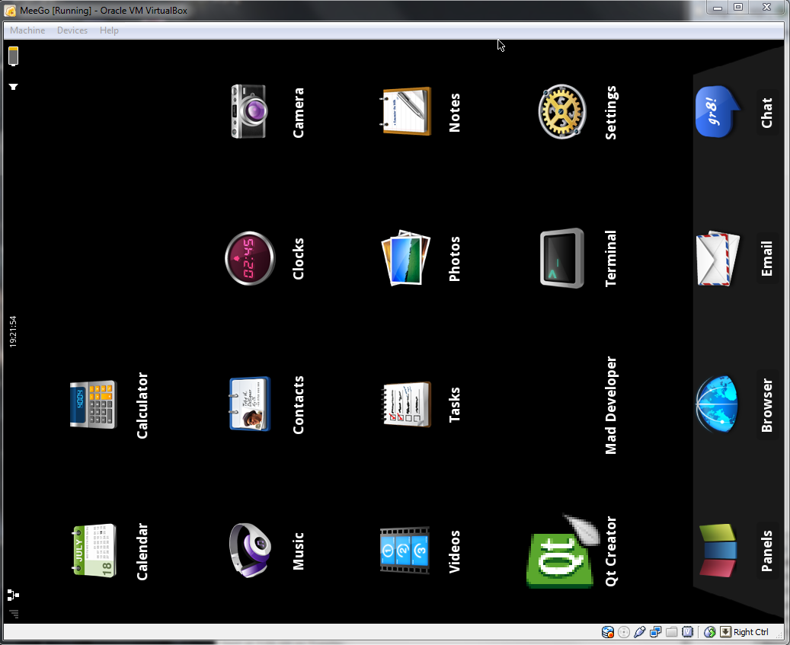Click the Mad Developer label
Viewport: 790px width, 645px height.
611,405
